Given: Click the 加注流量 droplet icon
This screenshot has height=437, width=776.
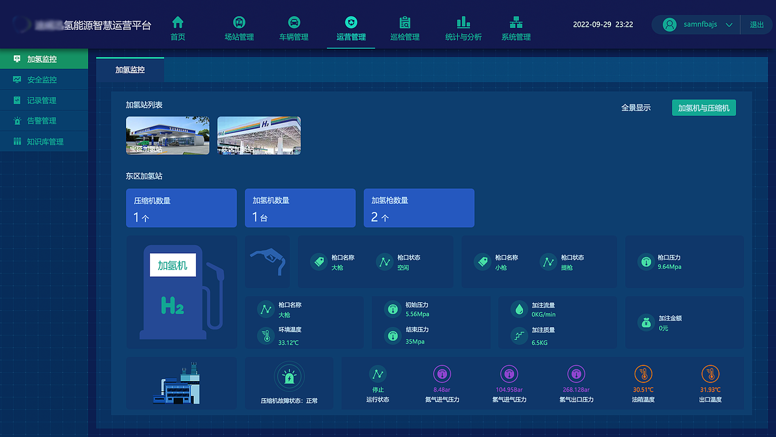Looking at the screenshot, I should pyautogui.click(x=519, y=310).
